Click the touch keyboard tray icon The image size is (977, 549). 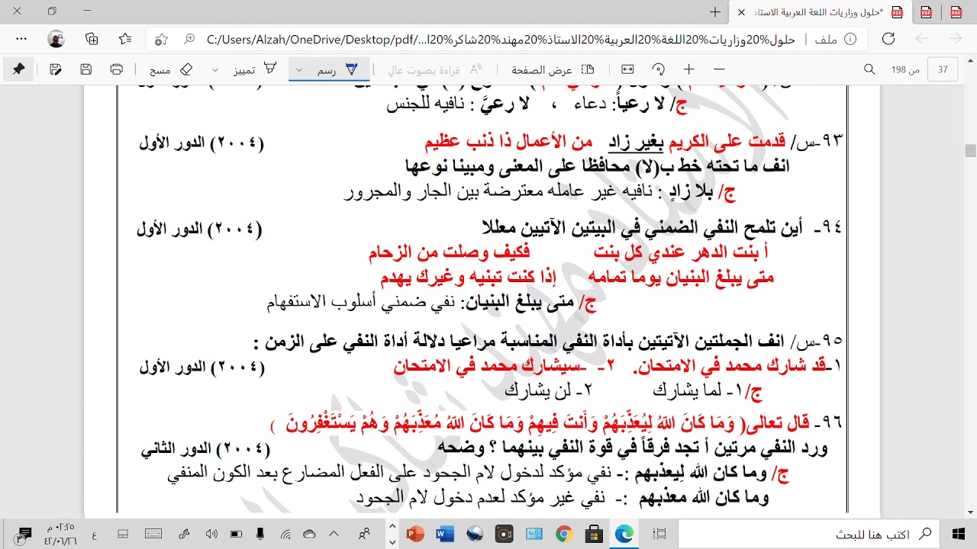click(x=153, y=534)
